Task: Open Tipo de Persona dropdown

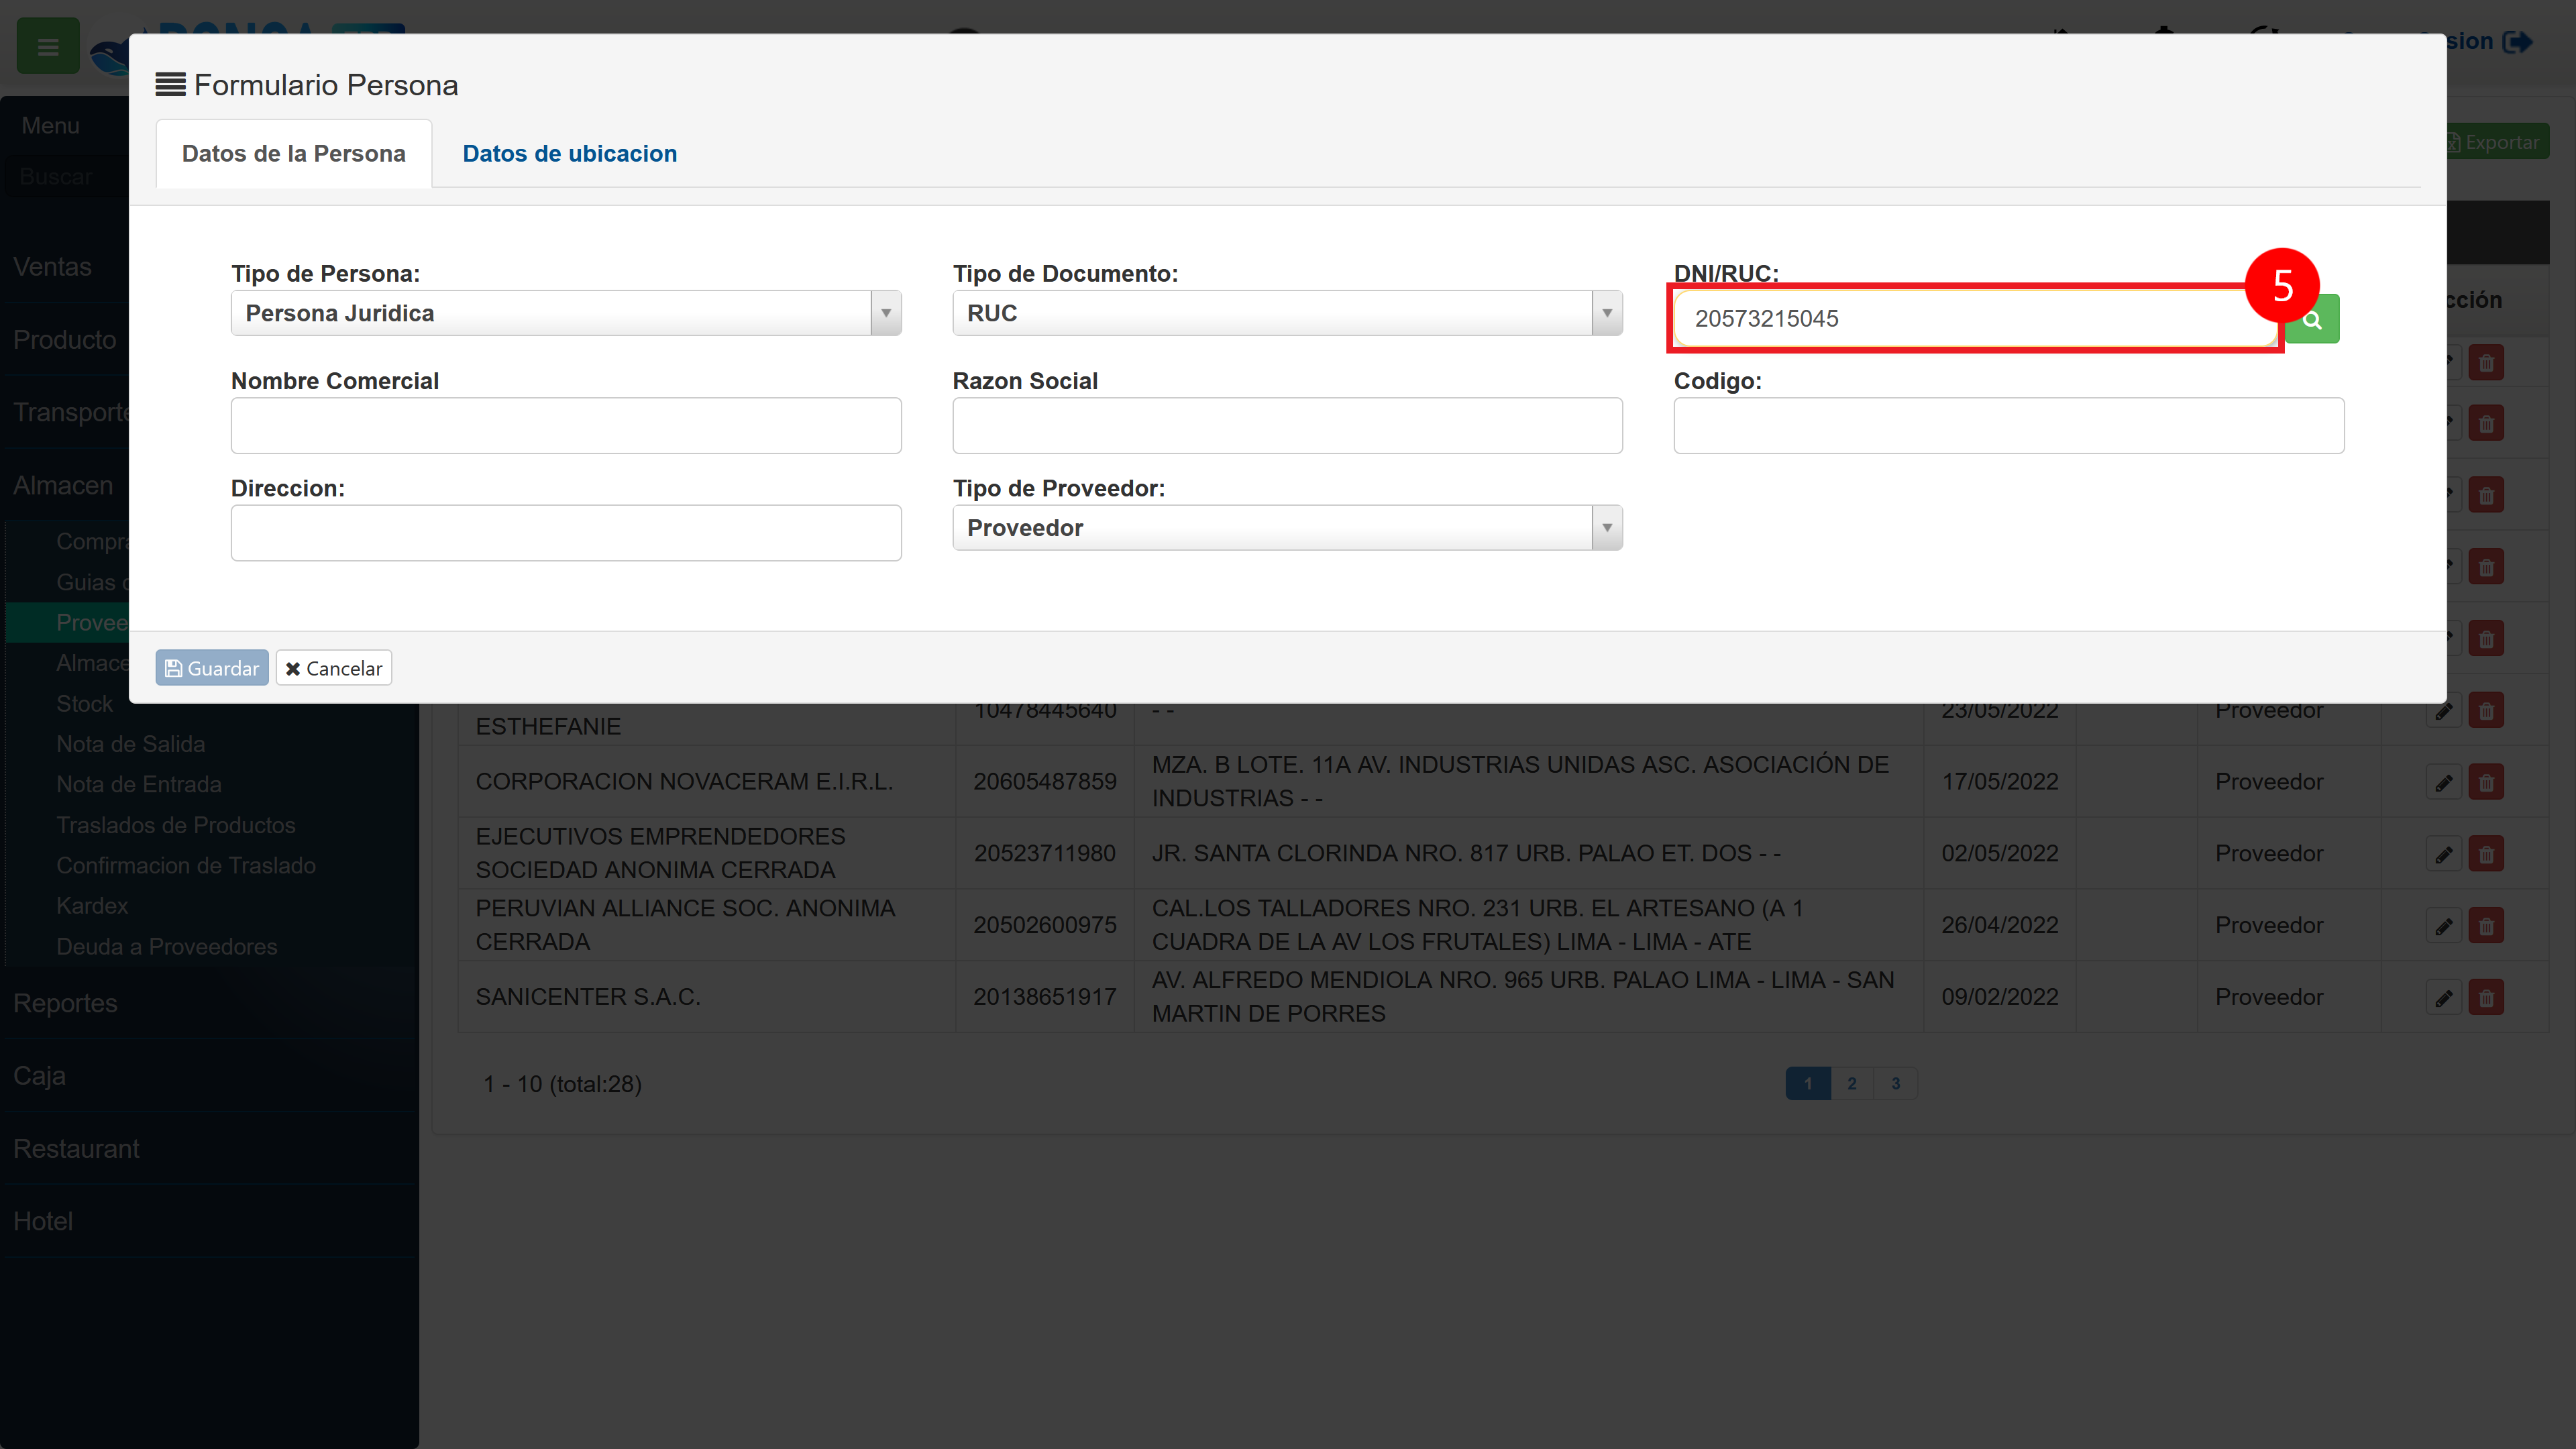Action: tap(566, 313)
